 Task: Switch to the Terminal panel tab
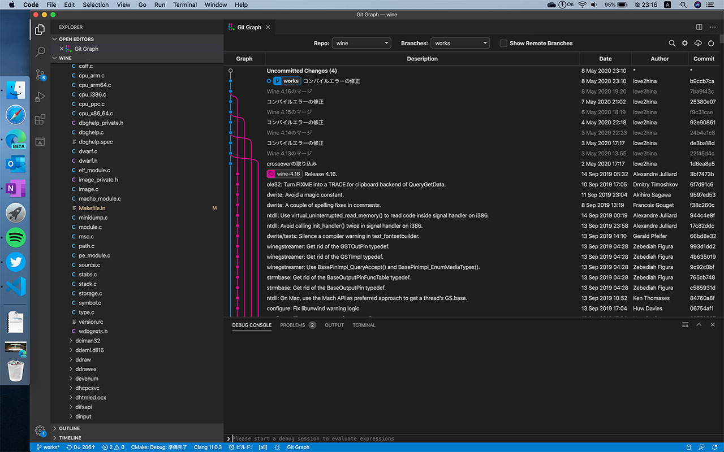click(x=364, y=325)
